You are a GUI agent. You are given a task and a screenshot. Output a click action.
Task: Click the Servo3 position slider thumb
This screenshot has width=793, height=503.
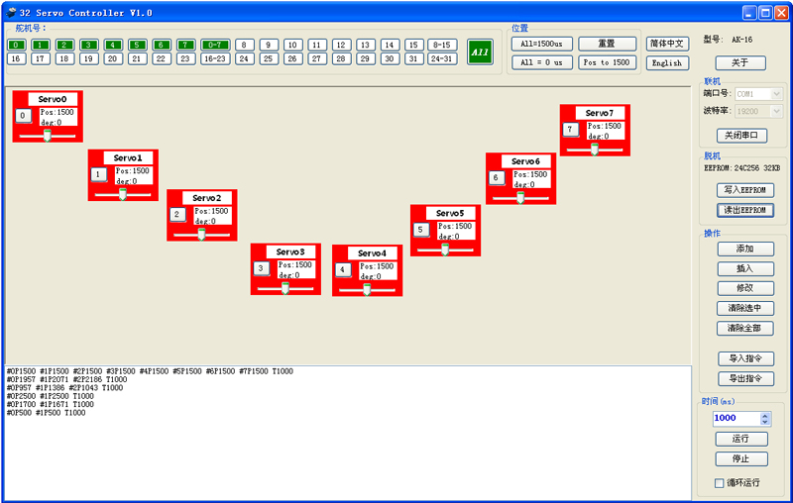coord(285,288)
